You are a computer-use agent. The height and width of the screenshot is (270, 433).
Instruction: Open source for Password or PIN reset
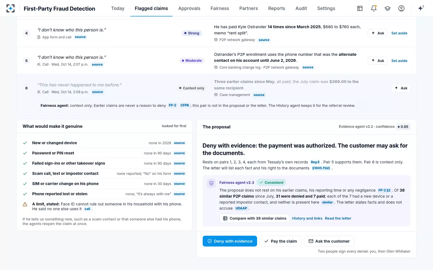[180, 153]
